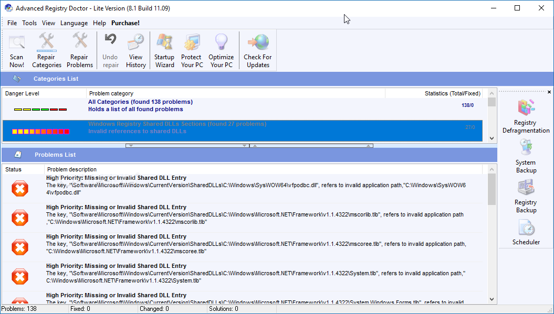This screenshot has width=554, height=314.
Task: Expand categories pane using right splitter arrows
Action: coord(311,145)
